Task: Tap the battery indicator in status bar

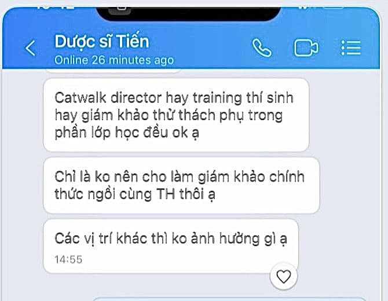Action: pos(334,8)
